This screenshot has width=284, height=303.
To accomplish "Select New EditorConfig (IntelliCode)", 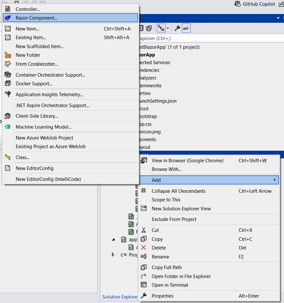I will 49,179.
